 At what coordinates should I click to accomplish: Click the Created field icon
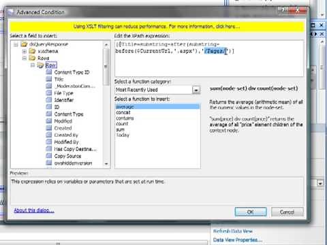coord(49,128)
